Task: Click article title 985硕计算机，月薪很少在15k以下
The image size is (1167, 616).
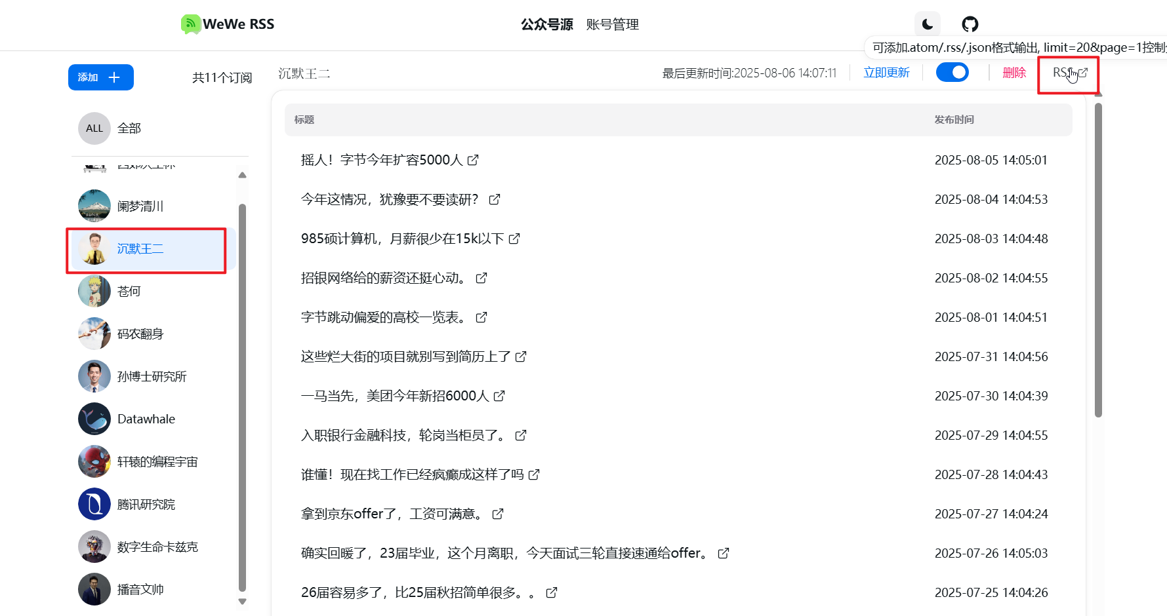Action: click(x=402, y=239)
